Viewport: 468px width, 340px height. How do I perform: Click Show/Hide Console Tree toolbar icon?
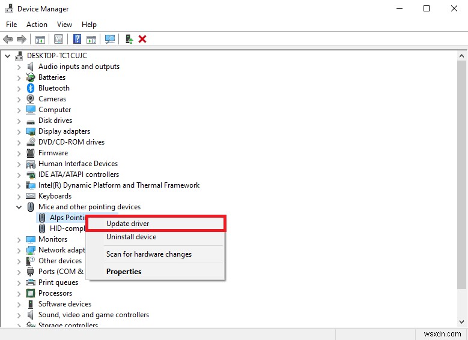(x=40, y=39)
